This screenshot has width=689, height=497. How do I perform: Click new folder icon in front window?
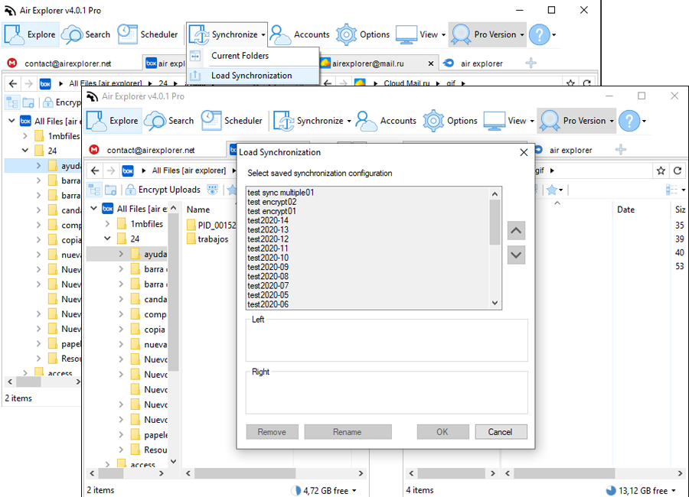[111, 190]
